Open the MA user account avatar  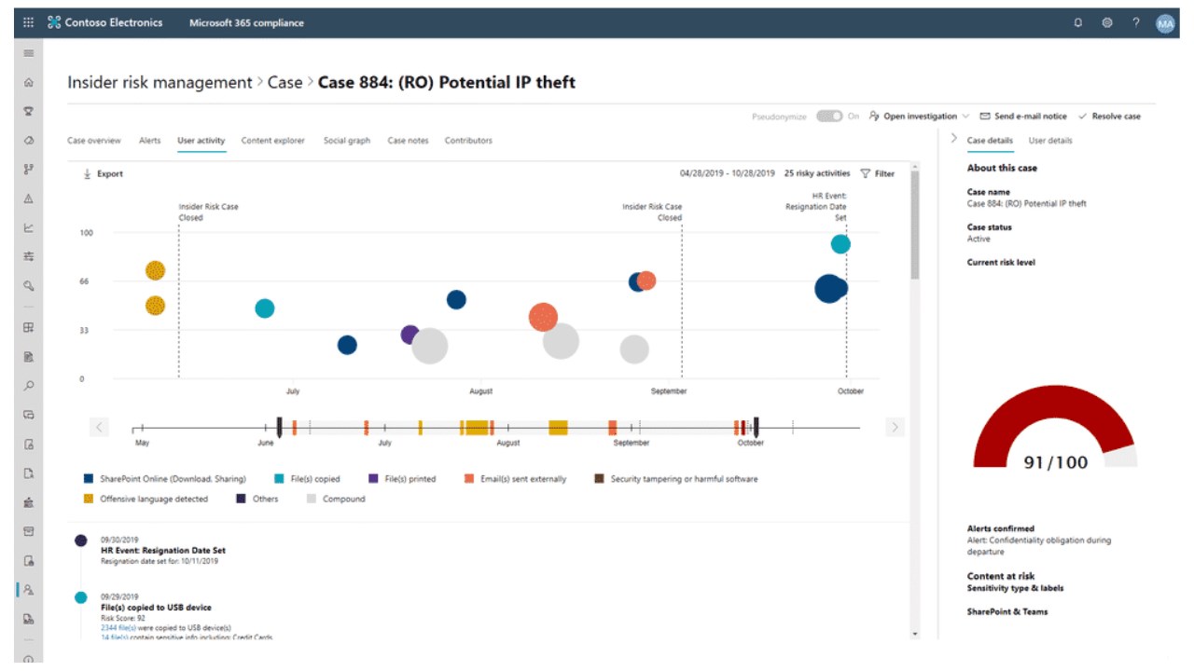click(1165, 23)
